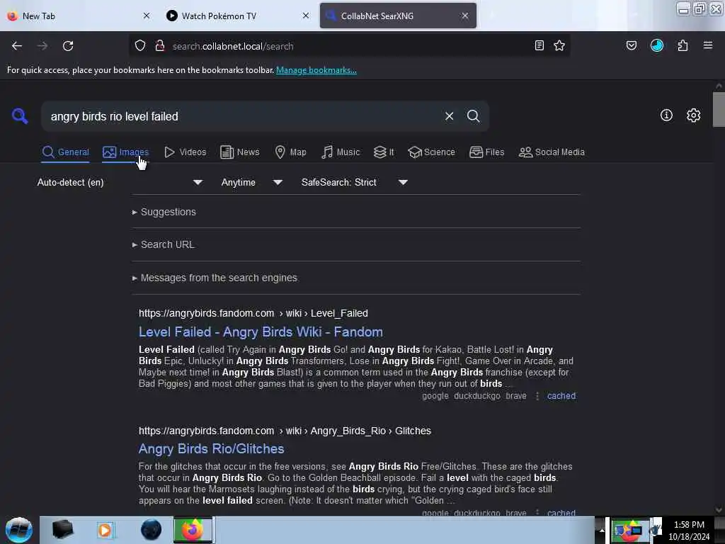Open the language Auto-detect (en) dropdown
This screenshot has height=544, width=725.
(x=120, y=182)
